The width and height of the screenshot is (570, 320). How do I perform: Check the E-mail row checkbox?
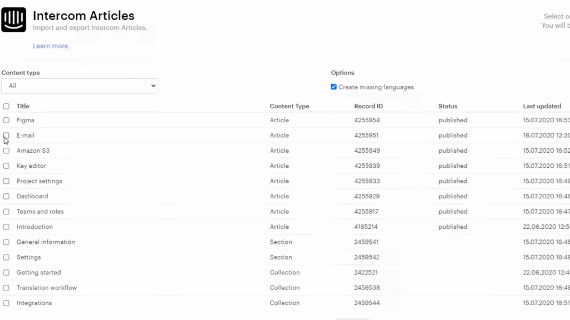6,136
